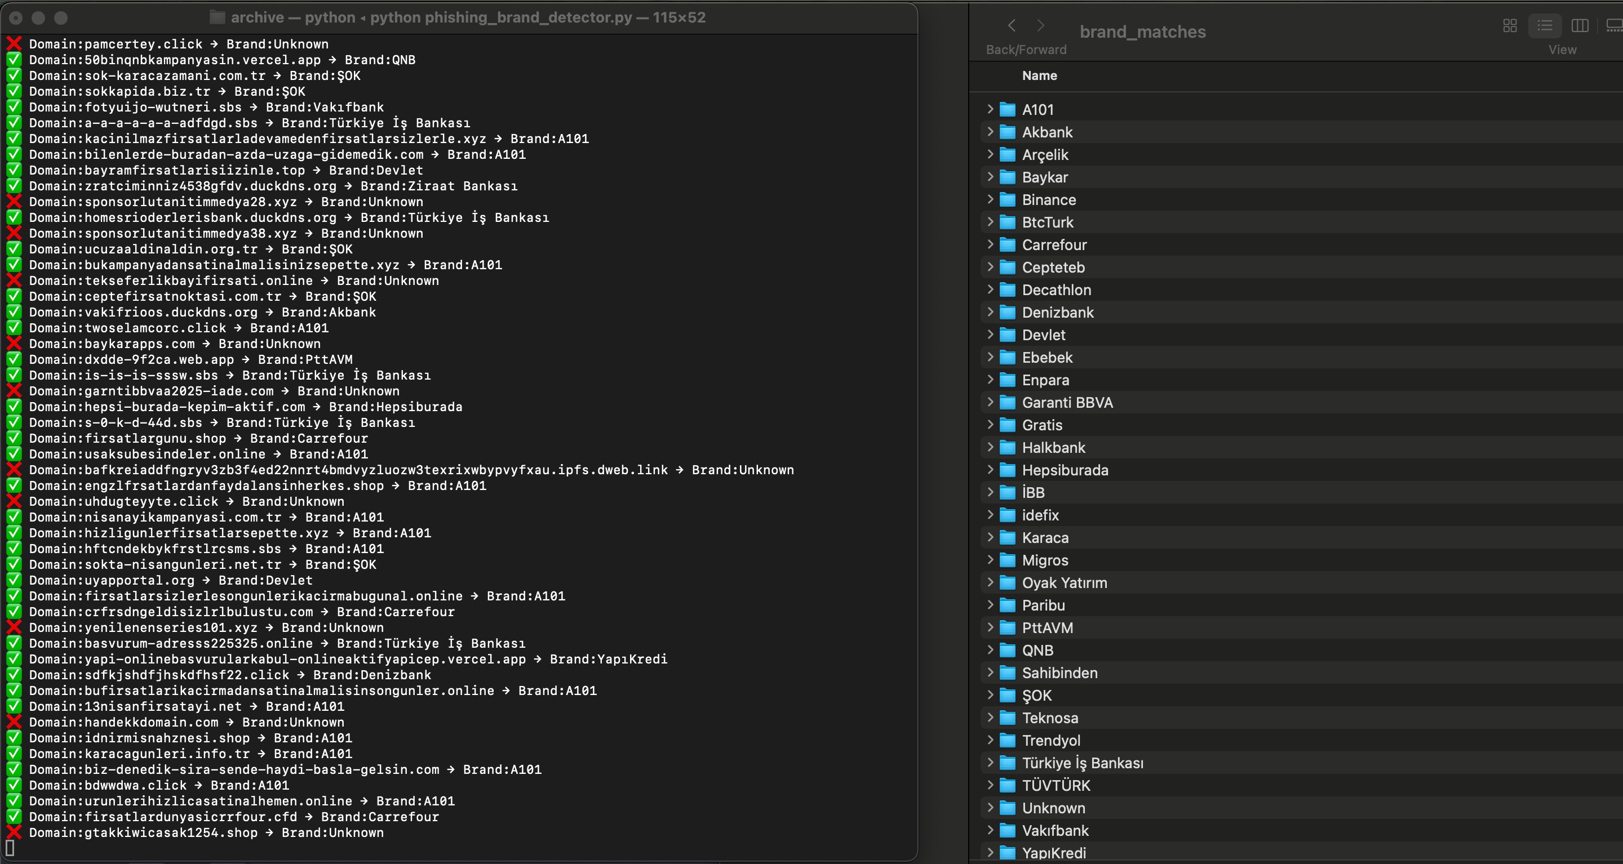Expand the Türkiye İş Bankası folder

point(990,763)
